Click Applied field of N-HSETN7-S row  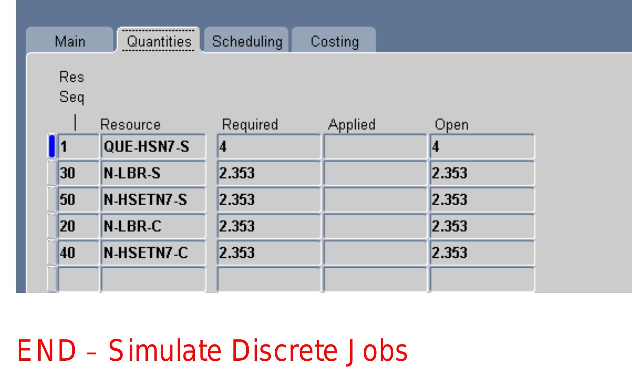click(375, 200)
